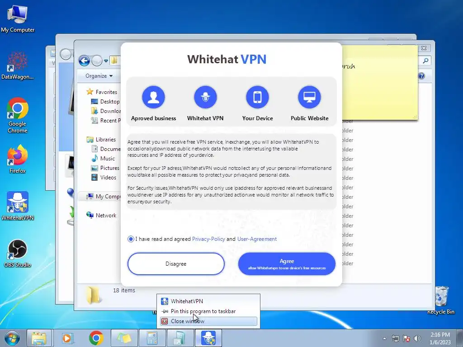463x347 pixels.
Task: Toggle the 'I have read and agreed' radio button
Action: click(x=131, y=239)
